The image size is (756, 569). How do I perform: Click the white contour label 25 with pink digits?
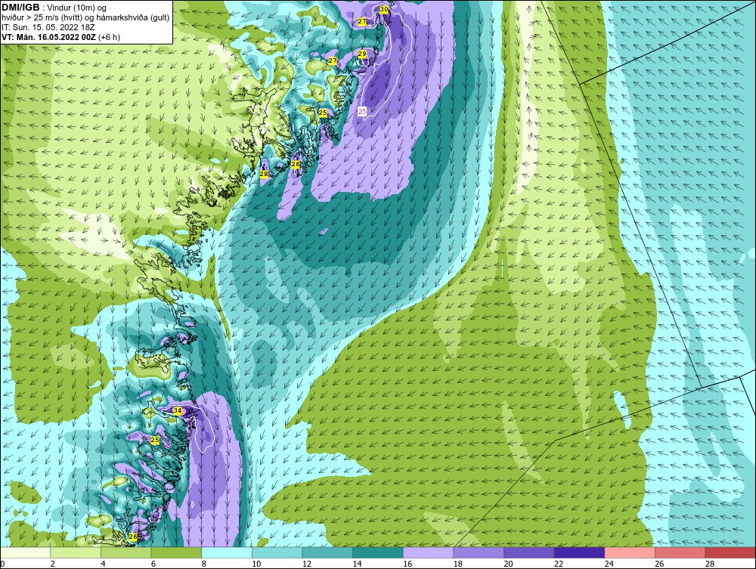(x=362, y=111)
